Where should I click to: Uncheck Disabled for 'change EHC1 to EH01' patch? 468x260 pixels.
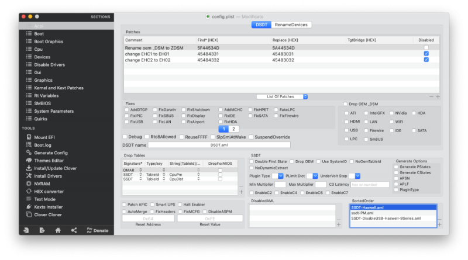tap(426, 53)
